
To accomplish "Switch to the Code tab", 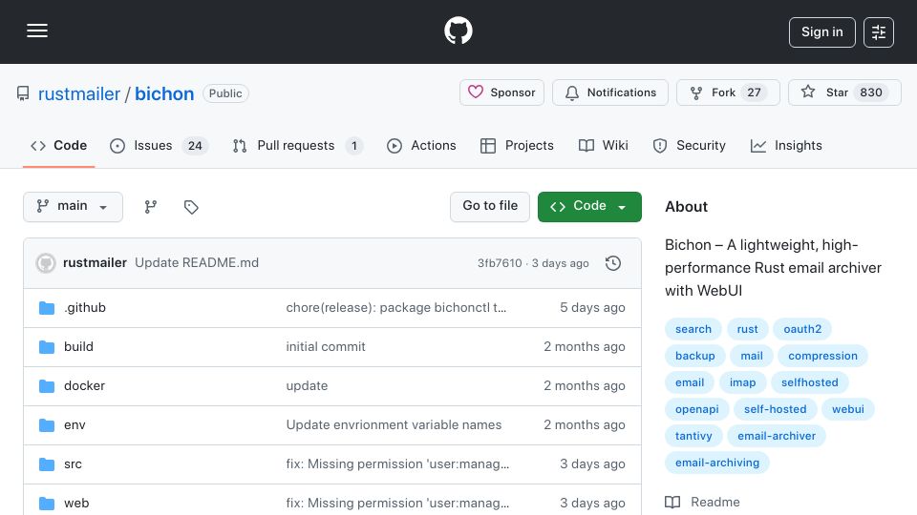I will (59, 145).
